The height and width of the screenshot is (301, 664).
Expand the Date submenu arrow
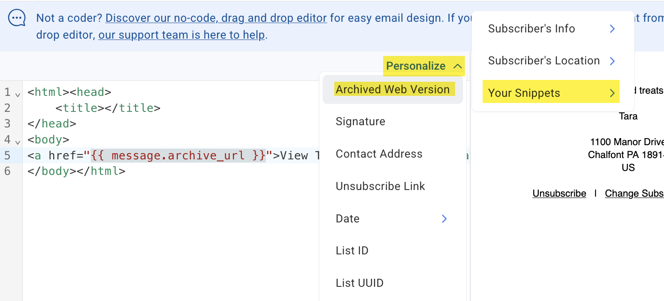point(444,218)
